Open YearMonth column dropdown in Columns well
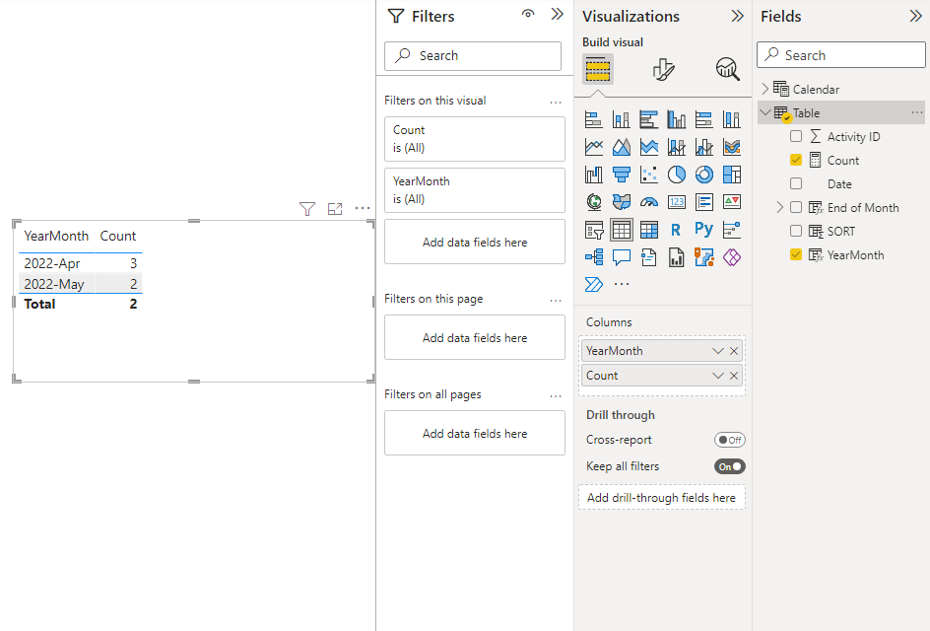 tap(717, 351)
